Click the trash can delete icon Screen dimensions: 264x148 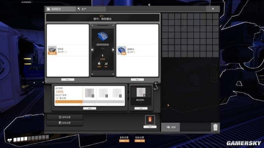[215, 127]
